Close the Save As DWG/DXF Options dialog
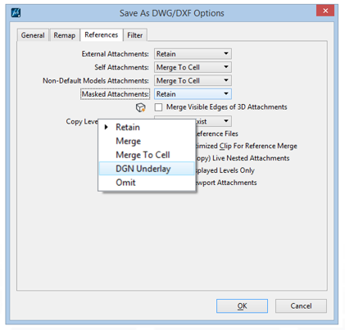 pos(325,11)
